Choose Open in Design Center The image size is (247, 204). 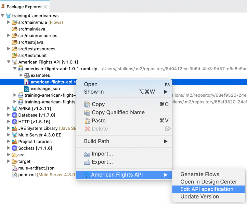[x=209, y=182]
